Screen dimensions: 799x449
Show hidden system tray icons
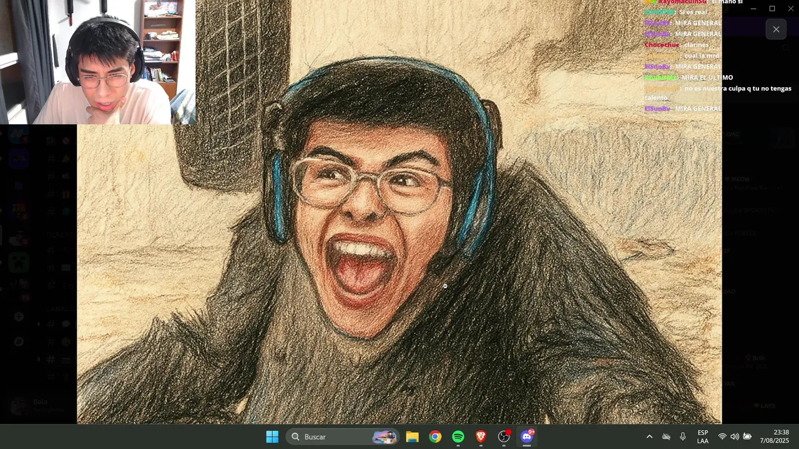(x=649, y=437)
